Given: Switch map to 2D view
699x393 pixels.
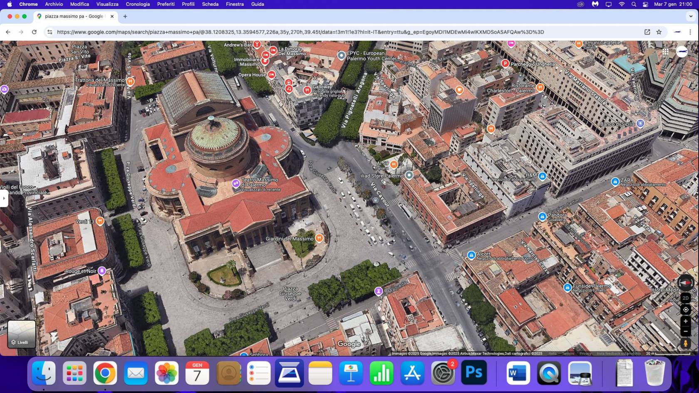Looking at the screenshot, I should pos(686,298).
